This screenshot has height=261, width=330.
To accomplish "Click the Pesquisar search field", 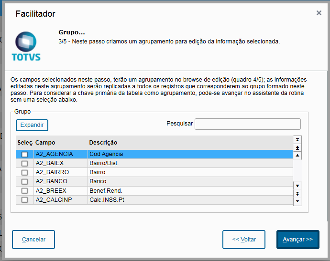I will [x=247, y=124].
